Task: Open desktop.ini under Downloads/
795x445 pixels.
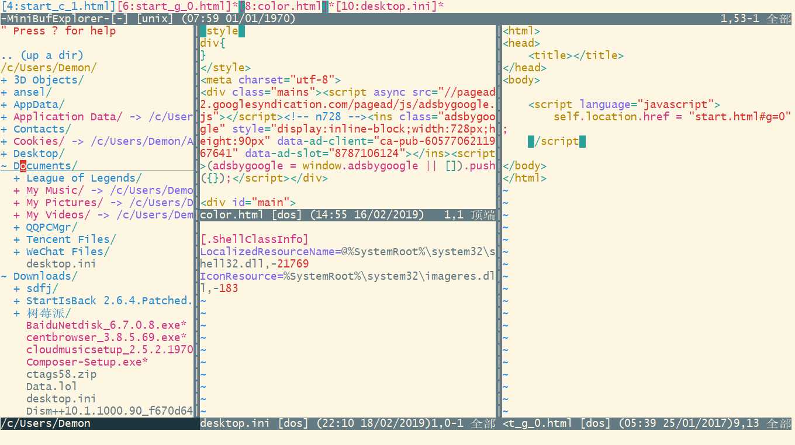Action: pos(61,399)
